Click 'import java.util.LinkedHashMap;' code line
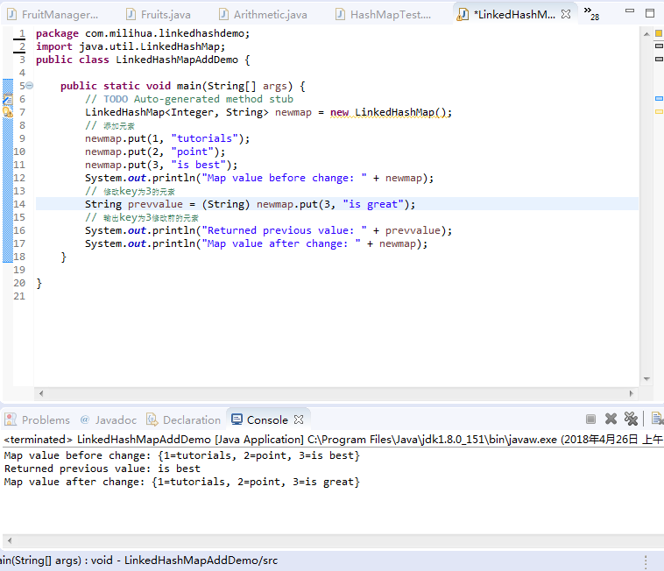Viewport: 664px width, 571px height. tap(131, 46)
